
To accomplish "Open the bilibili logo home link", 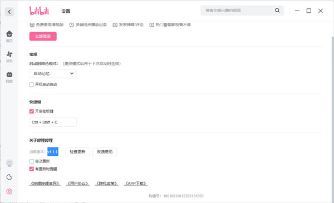I will pyautogui.click(x=39, y=11).
